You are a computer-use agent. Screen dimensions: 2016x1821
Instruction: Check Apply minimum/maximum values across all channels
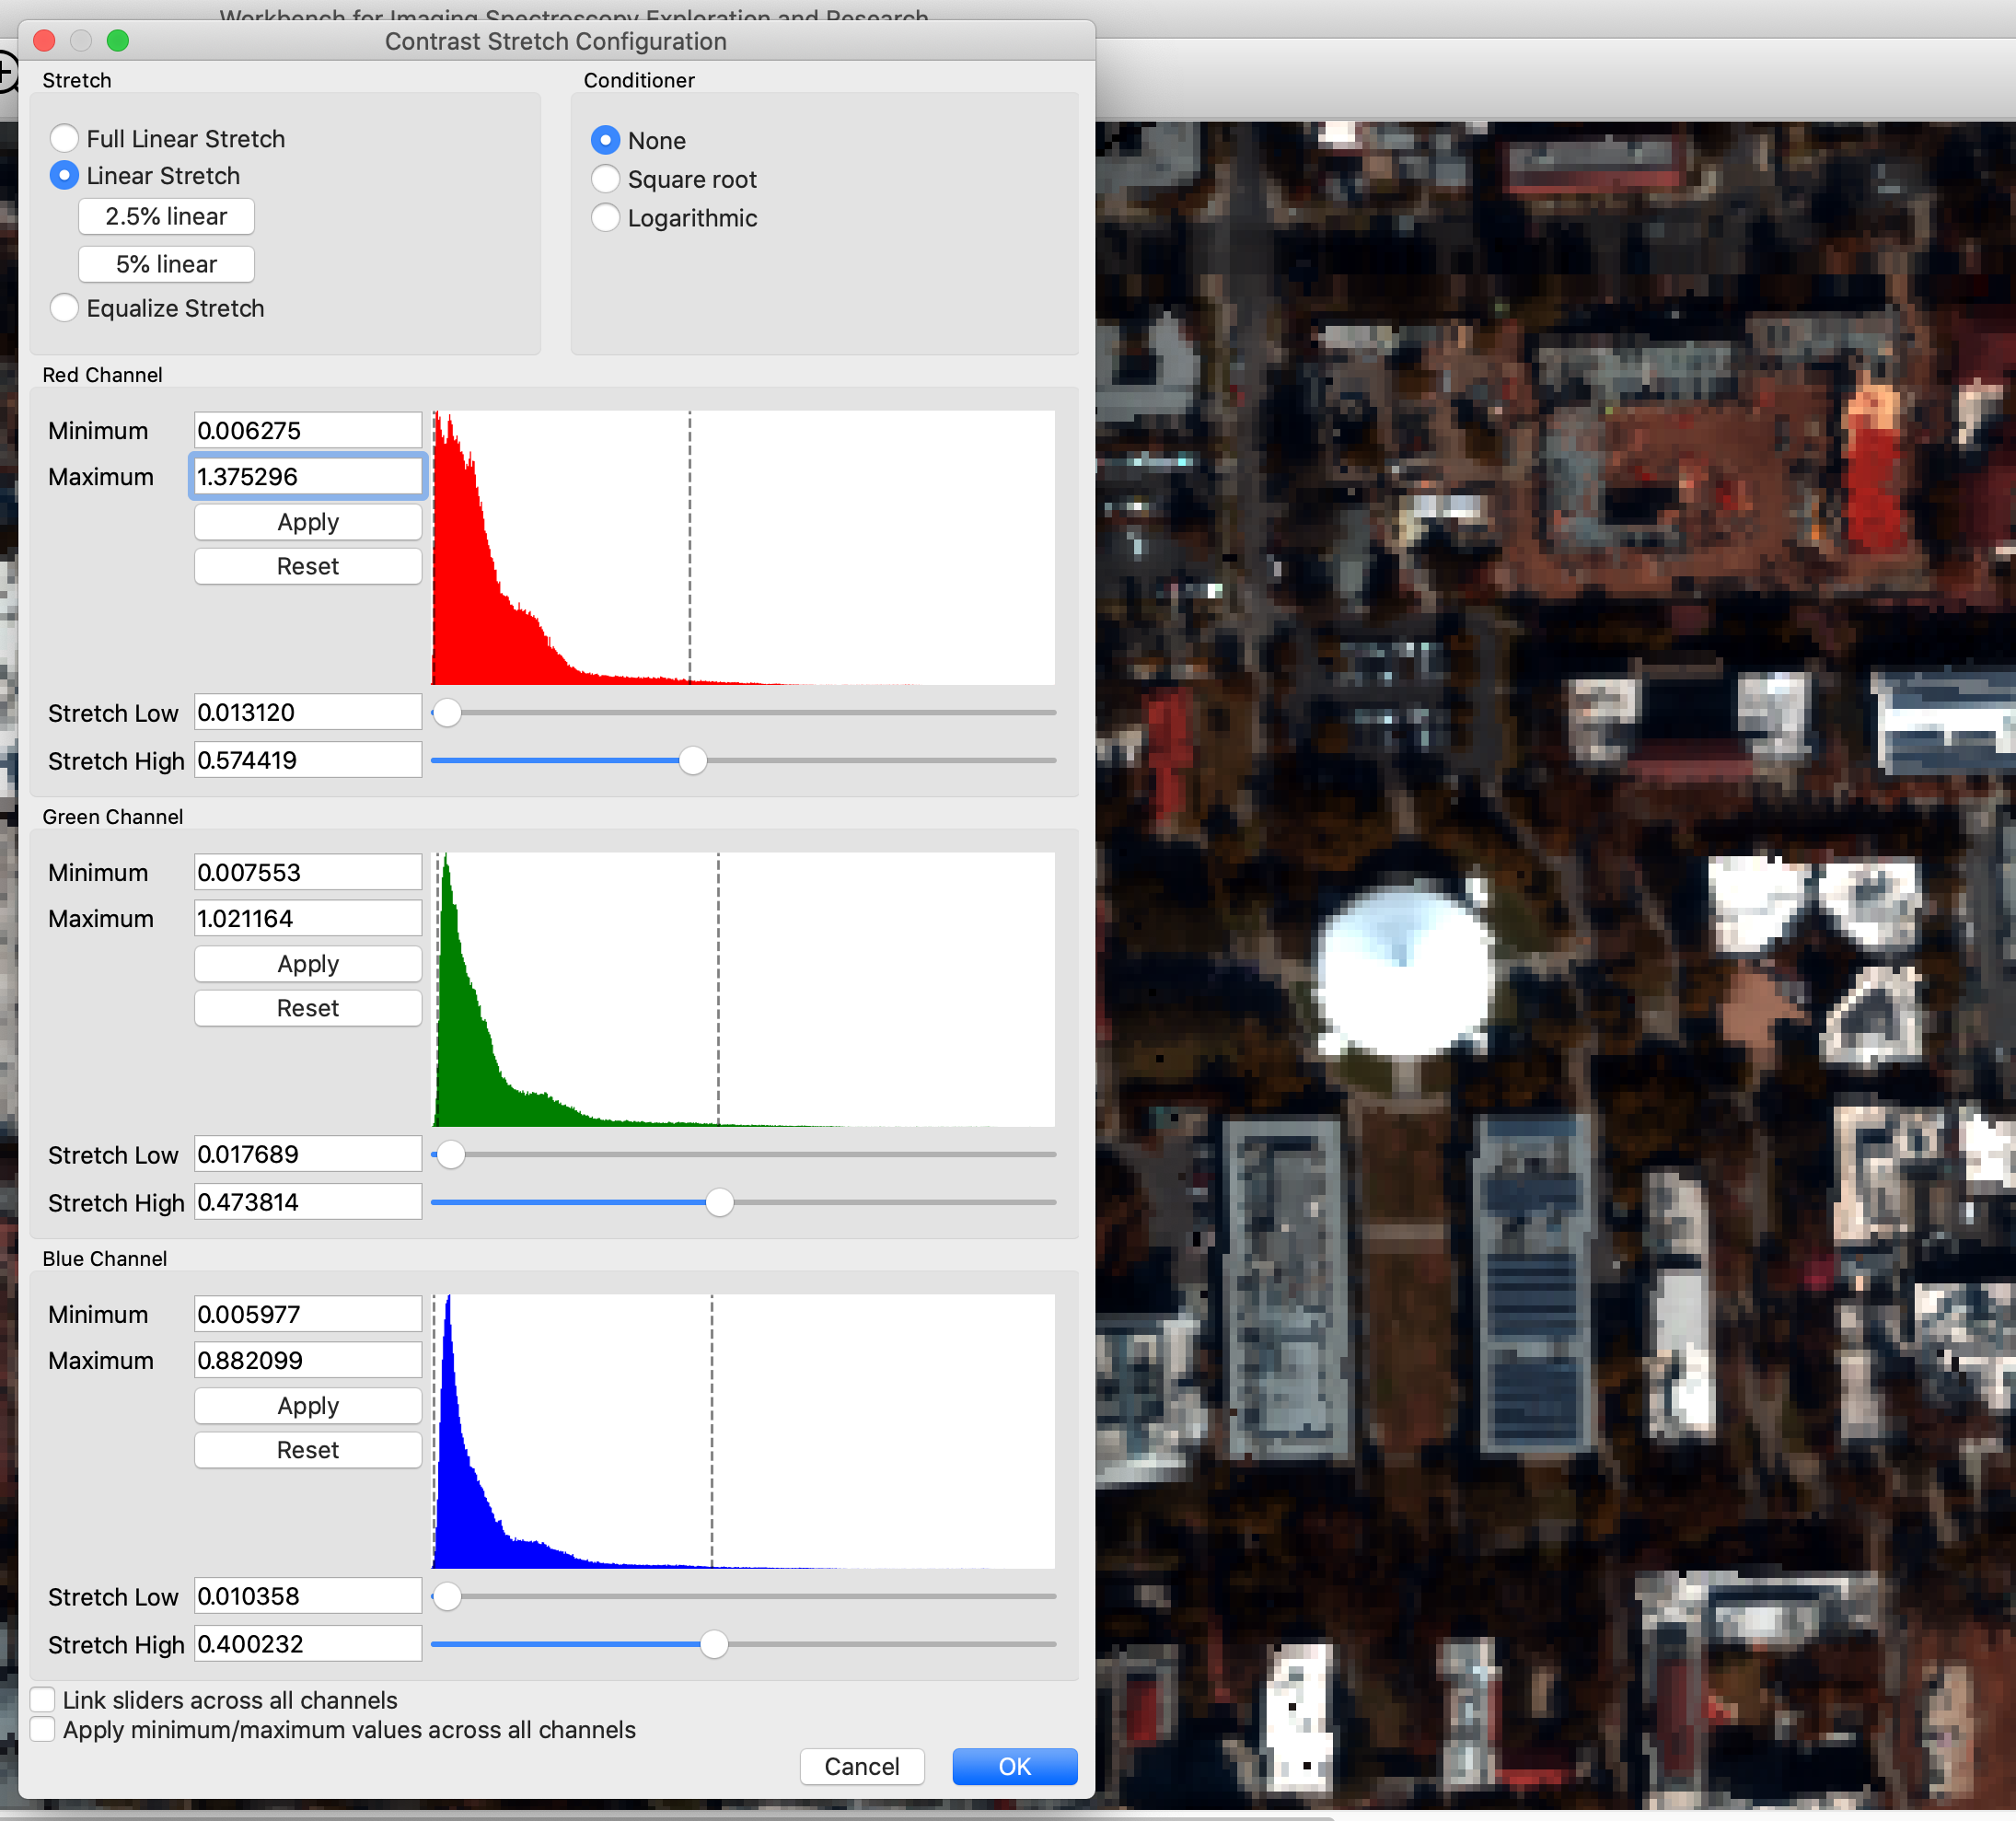43,1730
